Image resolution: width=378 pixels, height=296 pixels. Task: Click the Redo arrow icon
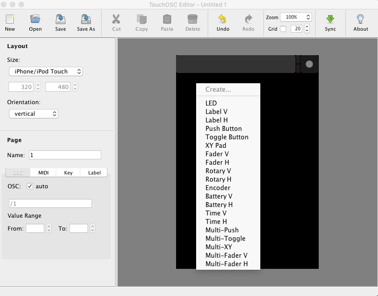pyautogui.click(x=248, y=19)
